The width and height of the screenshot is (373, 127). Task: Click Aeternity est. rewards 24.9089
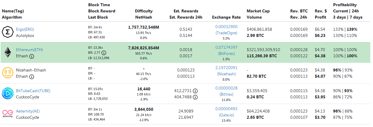(x=186, y=111)
